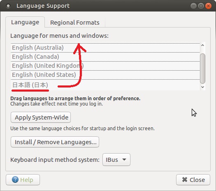This screenshot has height=191, width=216.
Task: Click the language list scroll up arrow
Action: (x=202, y=45)
